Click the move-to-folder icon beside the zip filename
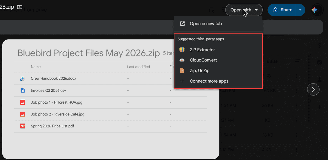 click(x=20, y=7)
